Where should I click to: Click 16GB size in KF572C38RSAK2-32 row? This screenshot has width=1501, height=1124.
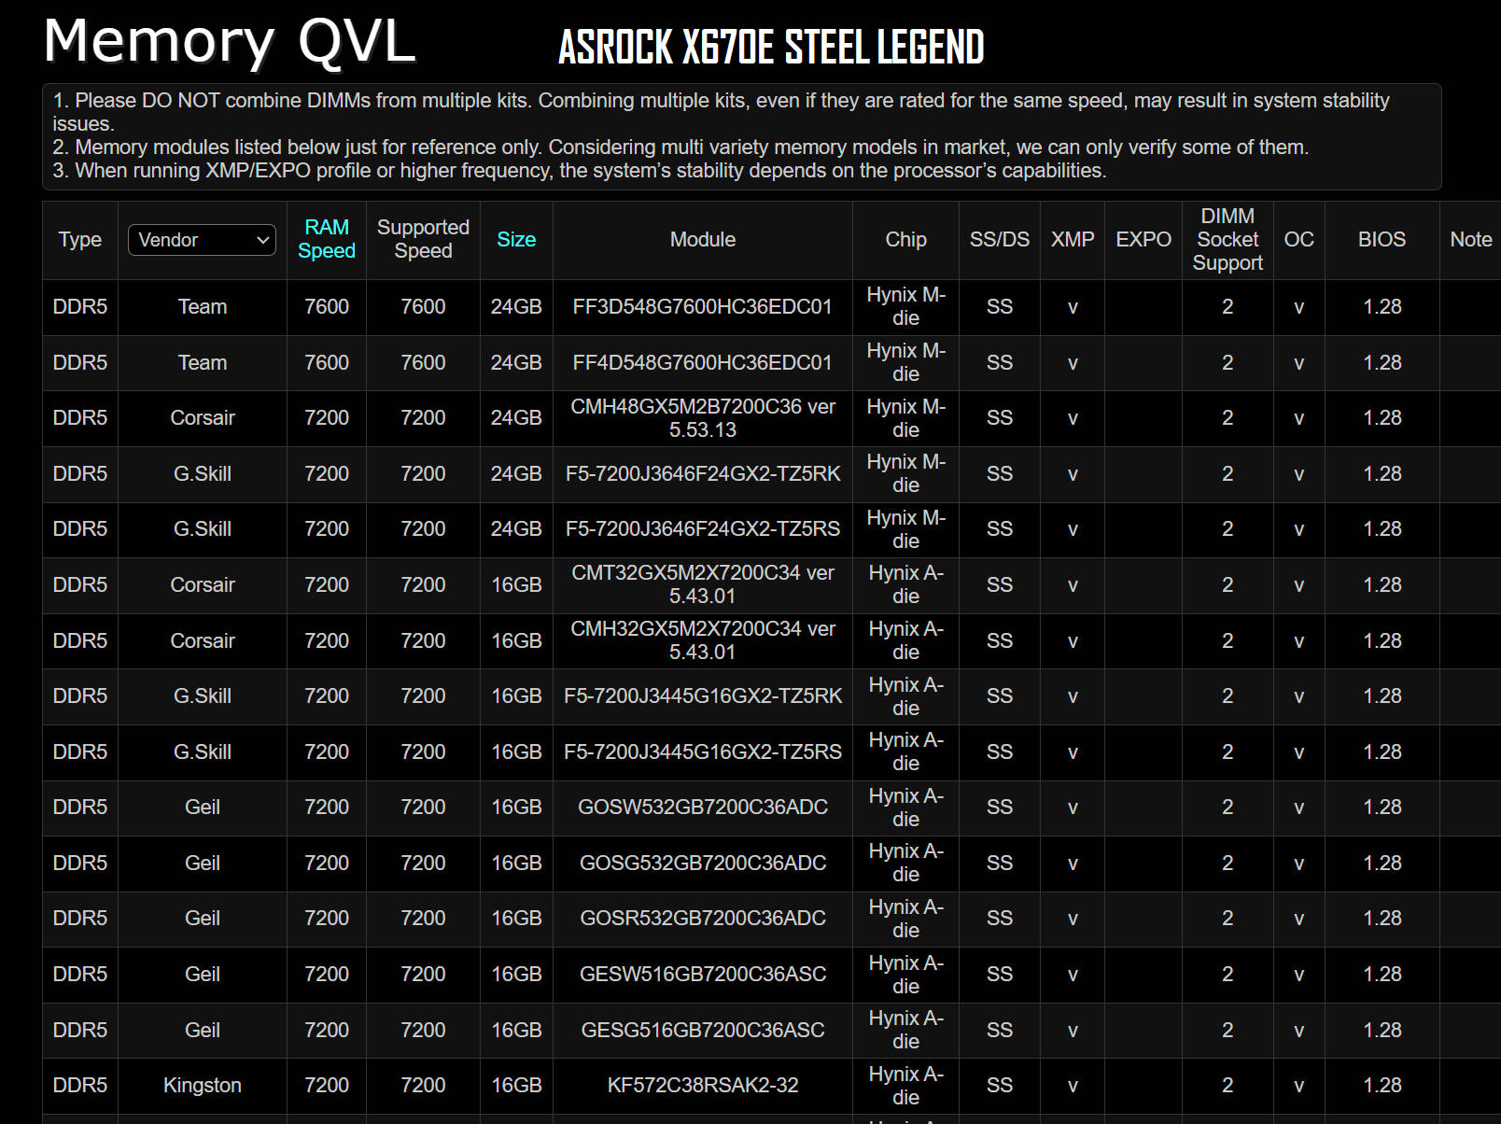coord(516,1086)
